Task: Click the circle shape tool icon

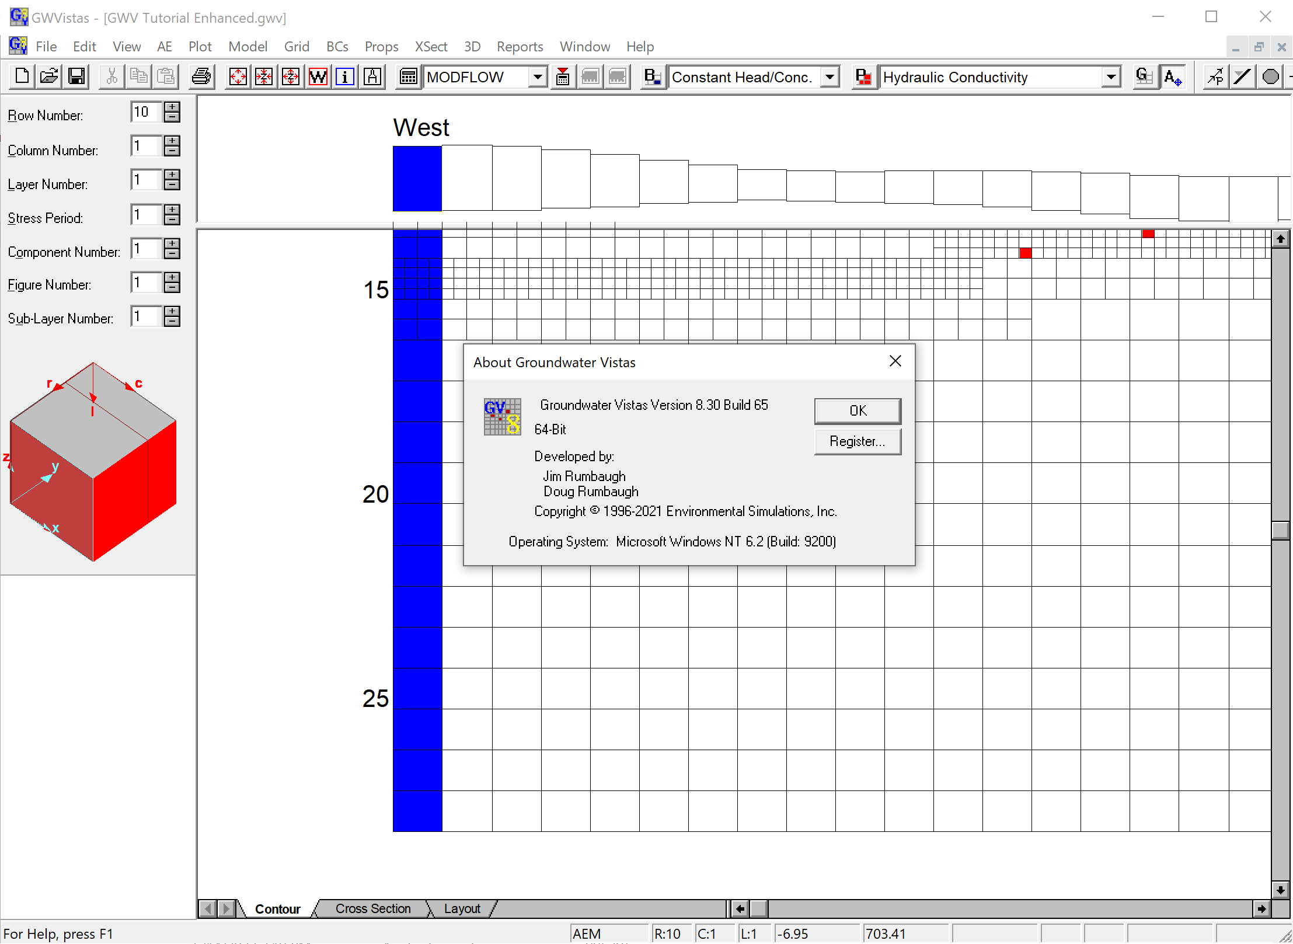Action: (1270, 76)
